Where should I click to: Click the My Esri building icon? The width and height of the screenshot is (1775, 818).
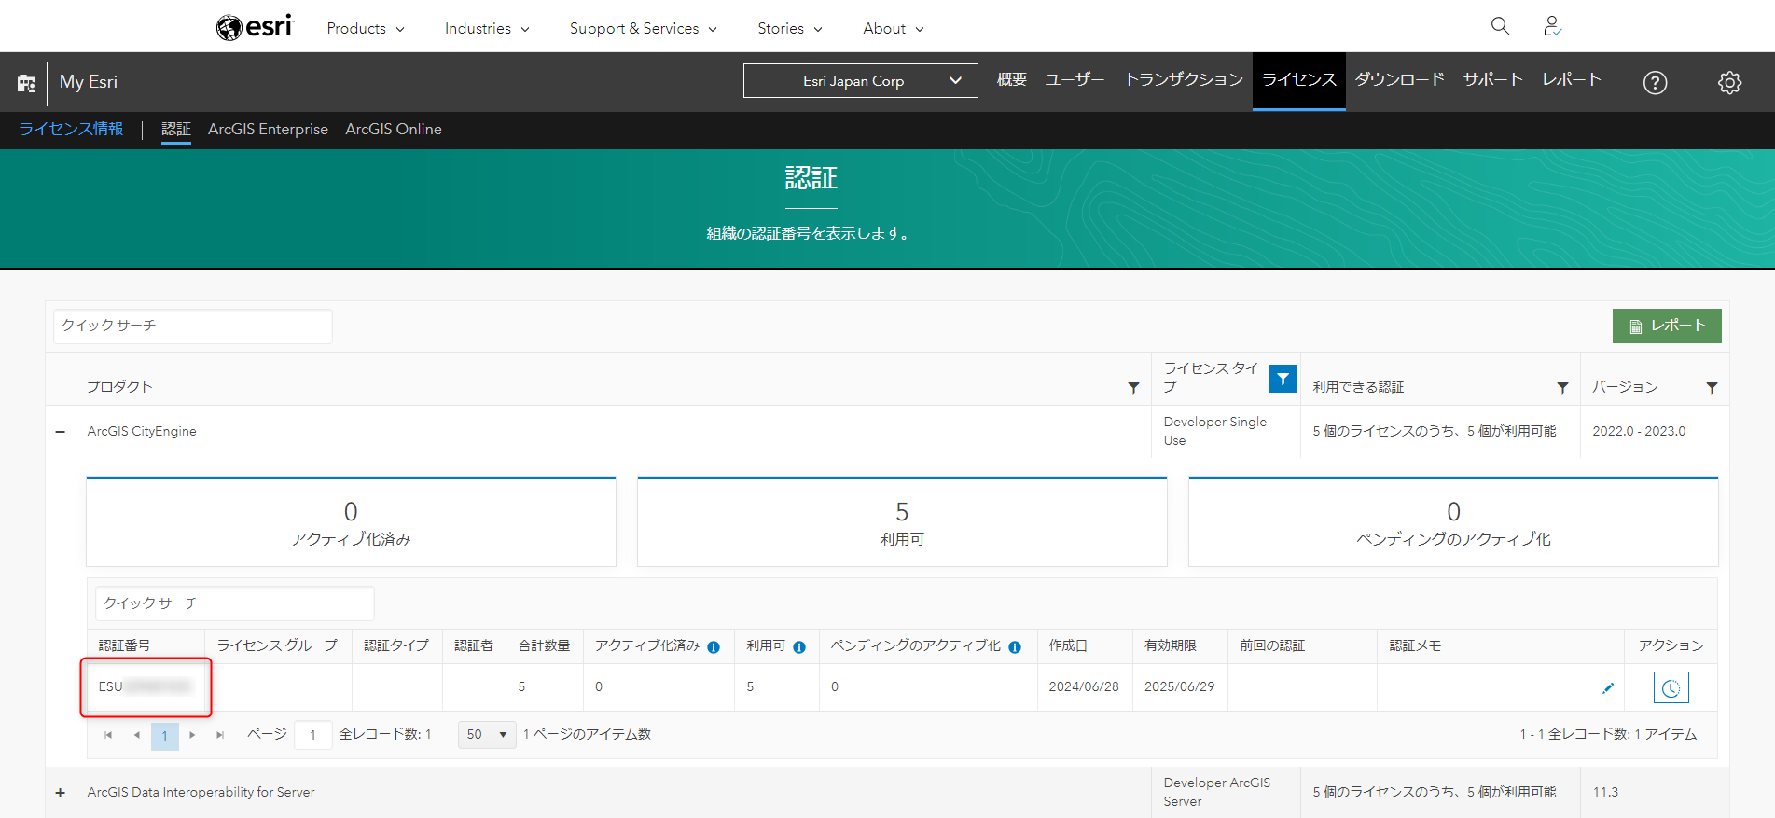pyautogui.click(x=26, y=83)
